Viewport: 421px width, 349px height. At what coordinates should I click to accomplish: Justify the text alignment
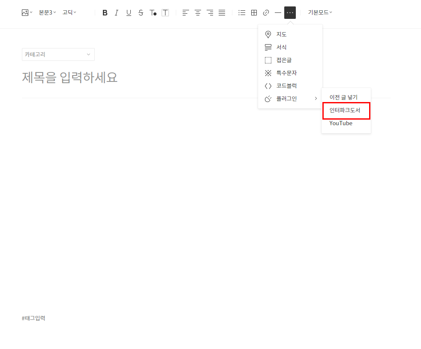pyautogui.click(x=222, y=12)
